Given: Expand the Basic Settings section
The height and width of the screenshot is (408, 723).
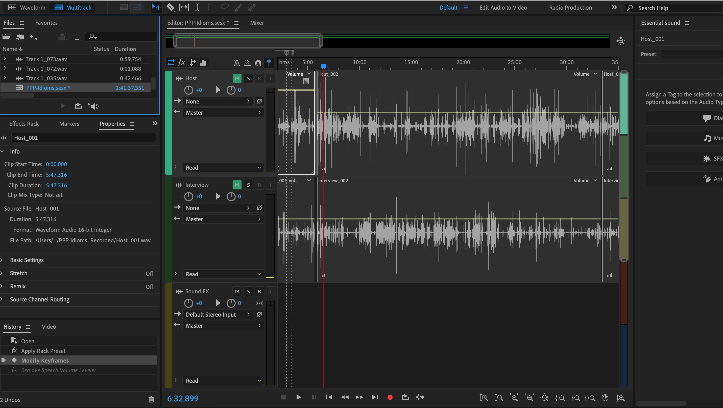Looking at the screenshot, I should [x=27, y=260].
